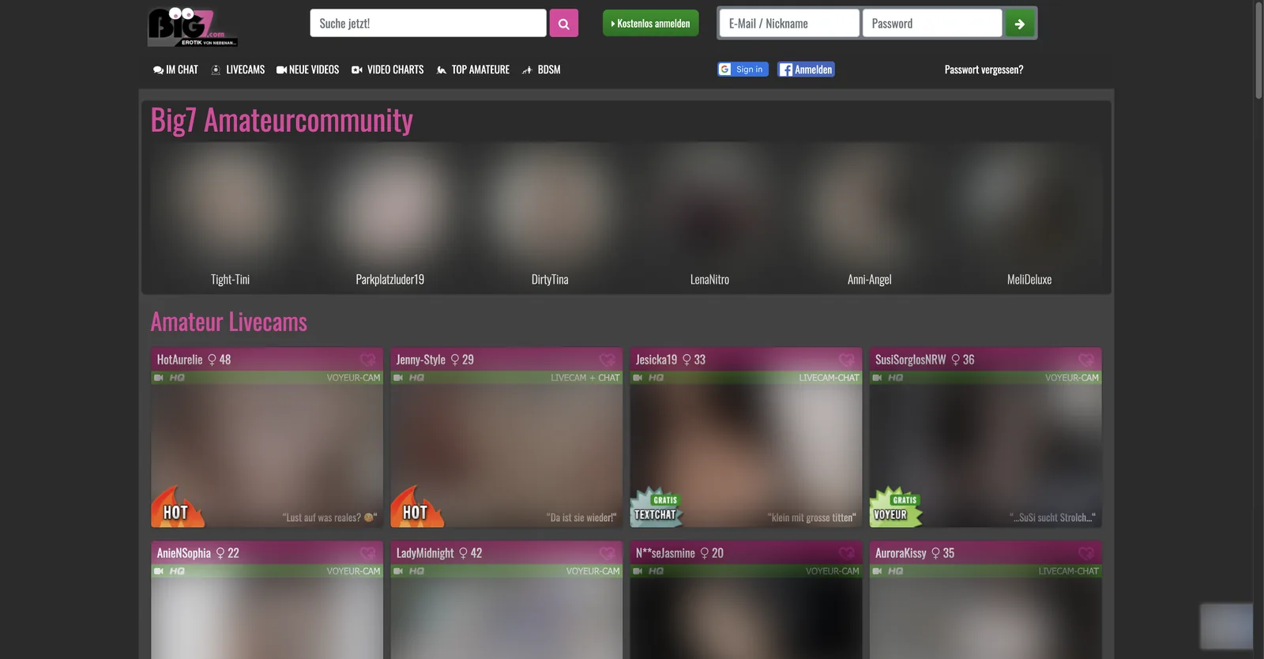Screen dimensions: 1264x659
Task: Open Parkplatzluder19 profile name
Action: pos(389,280)
